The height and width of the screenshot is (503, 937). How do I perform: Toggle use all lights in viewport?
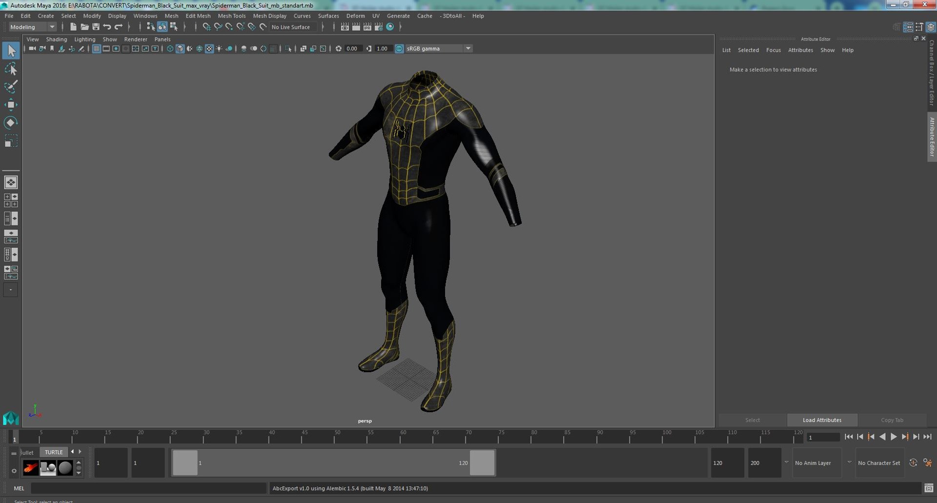(219, 49)
